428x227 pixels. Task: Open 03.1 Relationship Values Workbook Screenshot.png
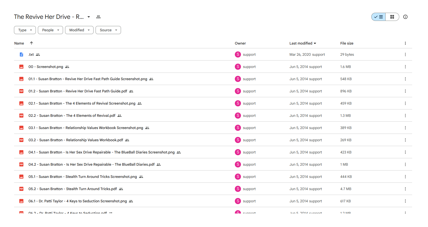click(x=86, y=128)
